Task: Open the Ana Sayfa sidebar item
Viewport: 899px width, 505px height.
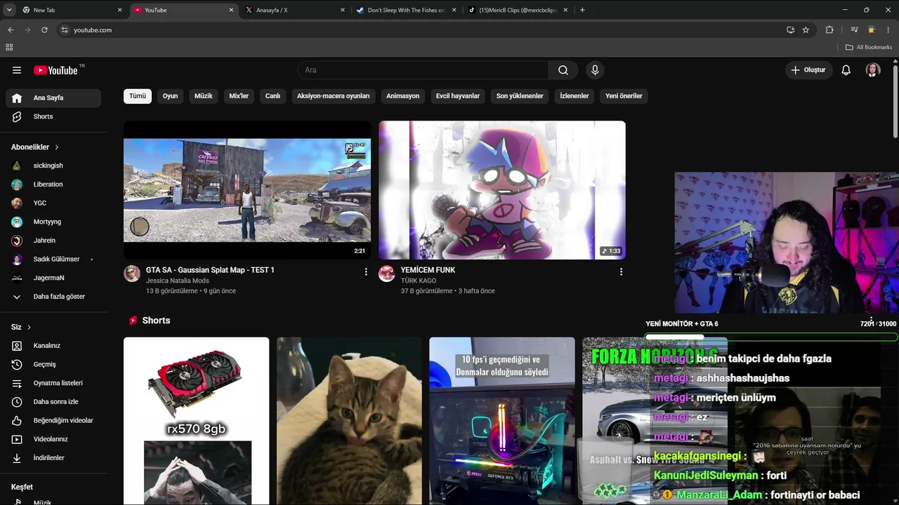Action: (53, 98)
